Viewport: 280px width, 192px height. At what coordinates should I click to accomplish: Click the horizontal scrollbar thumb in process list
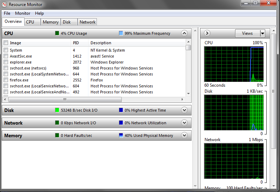pos(65,99)
